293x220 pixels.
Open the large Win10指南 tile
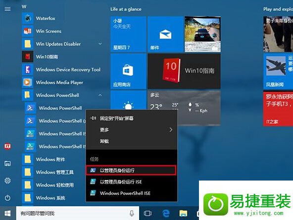point(184,71)
